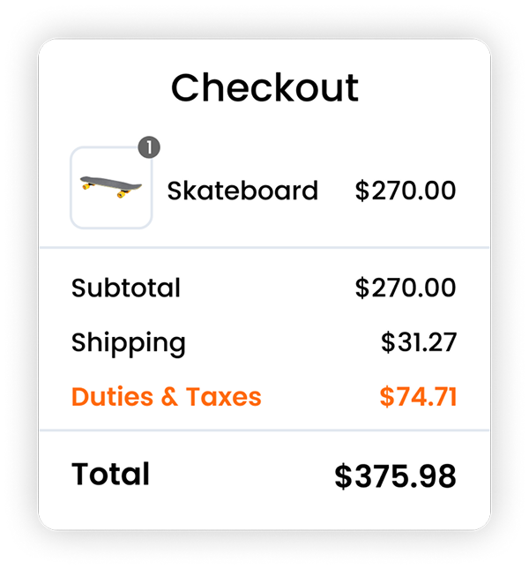Click the orange $74.71 duties amount
Image resolution: width=529 pixels, height=569 pixels.
click(x=419, y=396)
